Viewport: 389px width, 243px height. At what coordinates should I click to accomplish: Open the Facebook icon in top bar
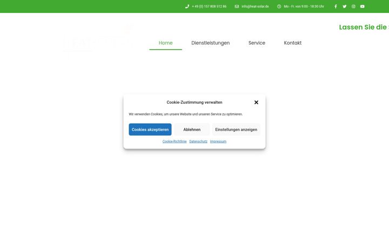pos(336,6)
